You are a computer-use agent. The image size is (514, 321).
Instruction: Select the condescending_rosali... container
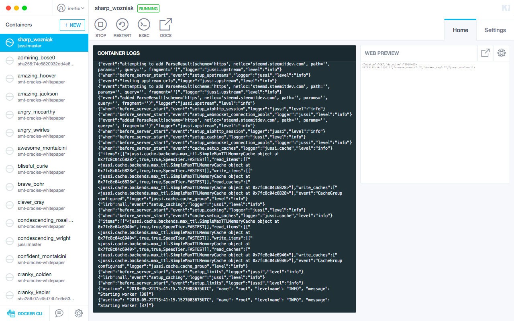tap(44, 223)
